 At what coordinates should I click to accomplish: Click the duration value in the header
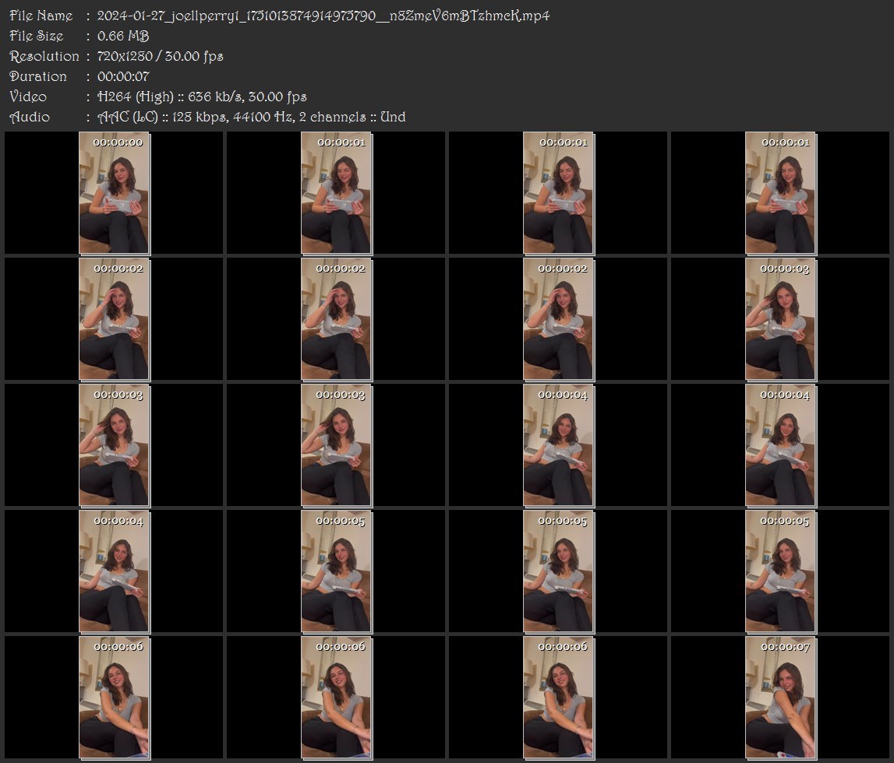pos(123,76)
